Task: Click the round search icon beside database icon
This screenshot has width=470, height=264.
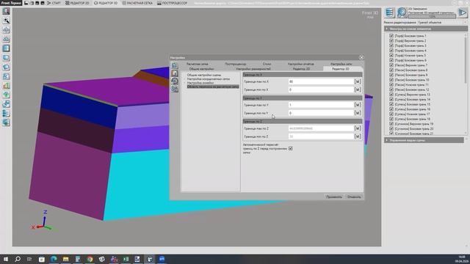Action: pos(402,12)
